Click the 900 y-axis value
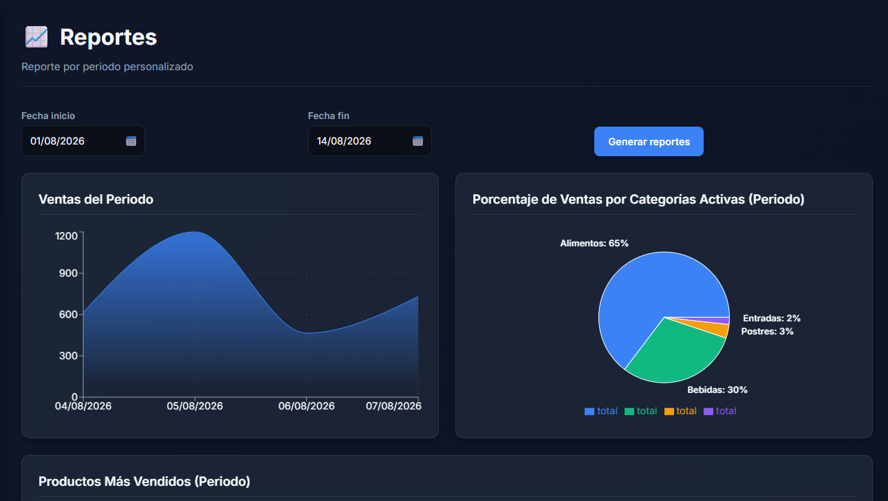The width and height of the screenshot is (888, 501). (x=69, y=273)
